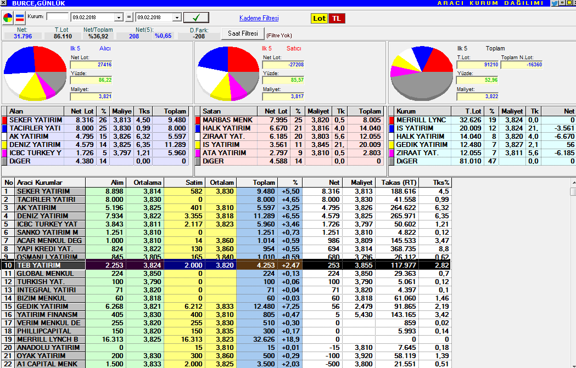576x368 pixels.
Task: Select IS YATIRIM in the Satan table
Action: pyautogui.click(x=290, y=145)
